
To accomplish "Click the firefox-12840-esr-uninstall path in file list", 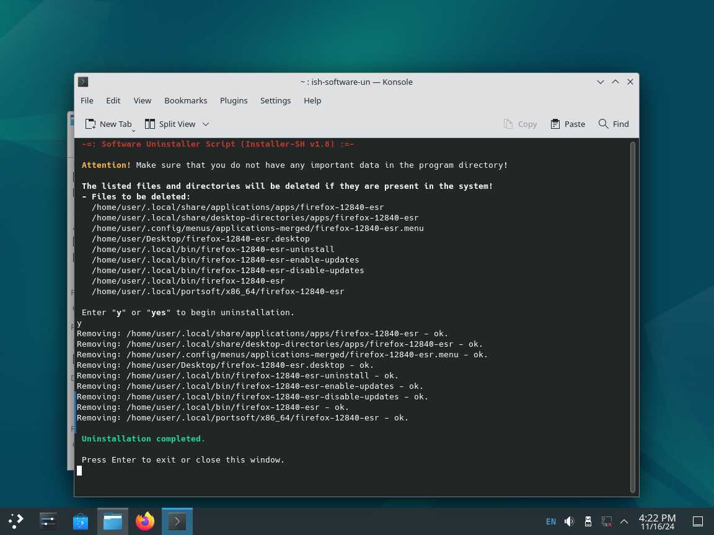I will coord(213,250).
